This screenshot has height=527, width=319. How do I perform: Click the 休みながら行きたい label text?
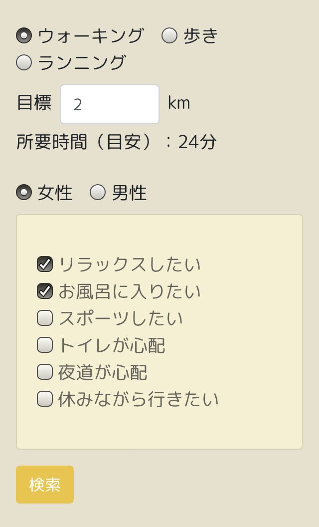tap(138, 399)
